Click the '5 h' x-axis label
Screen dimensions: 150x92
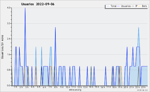pos(39,87)
